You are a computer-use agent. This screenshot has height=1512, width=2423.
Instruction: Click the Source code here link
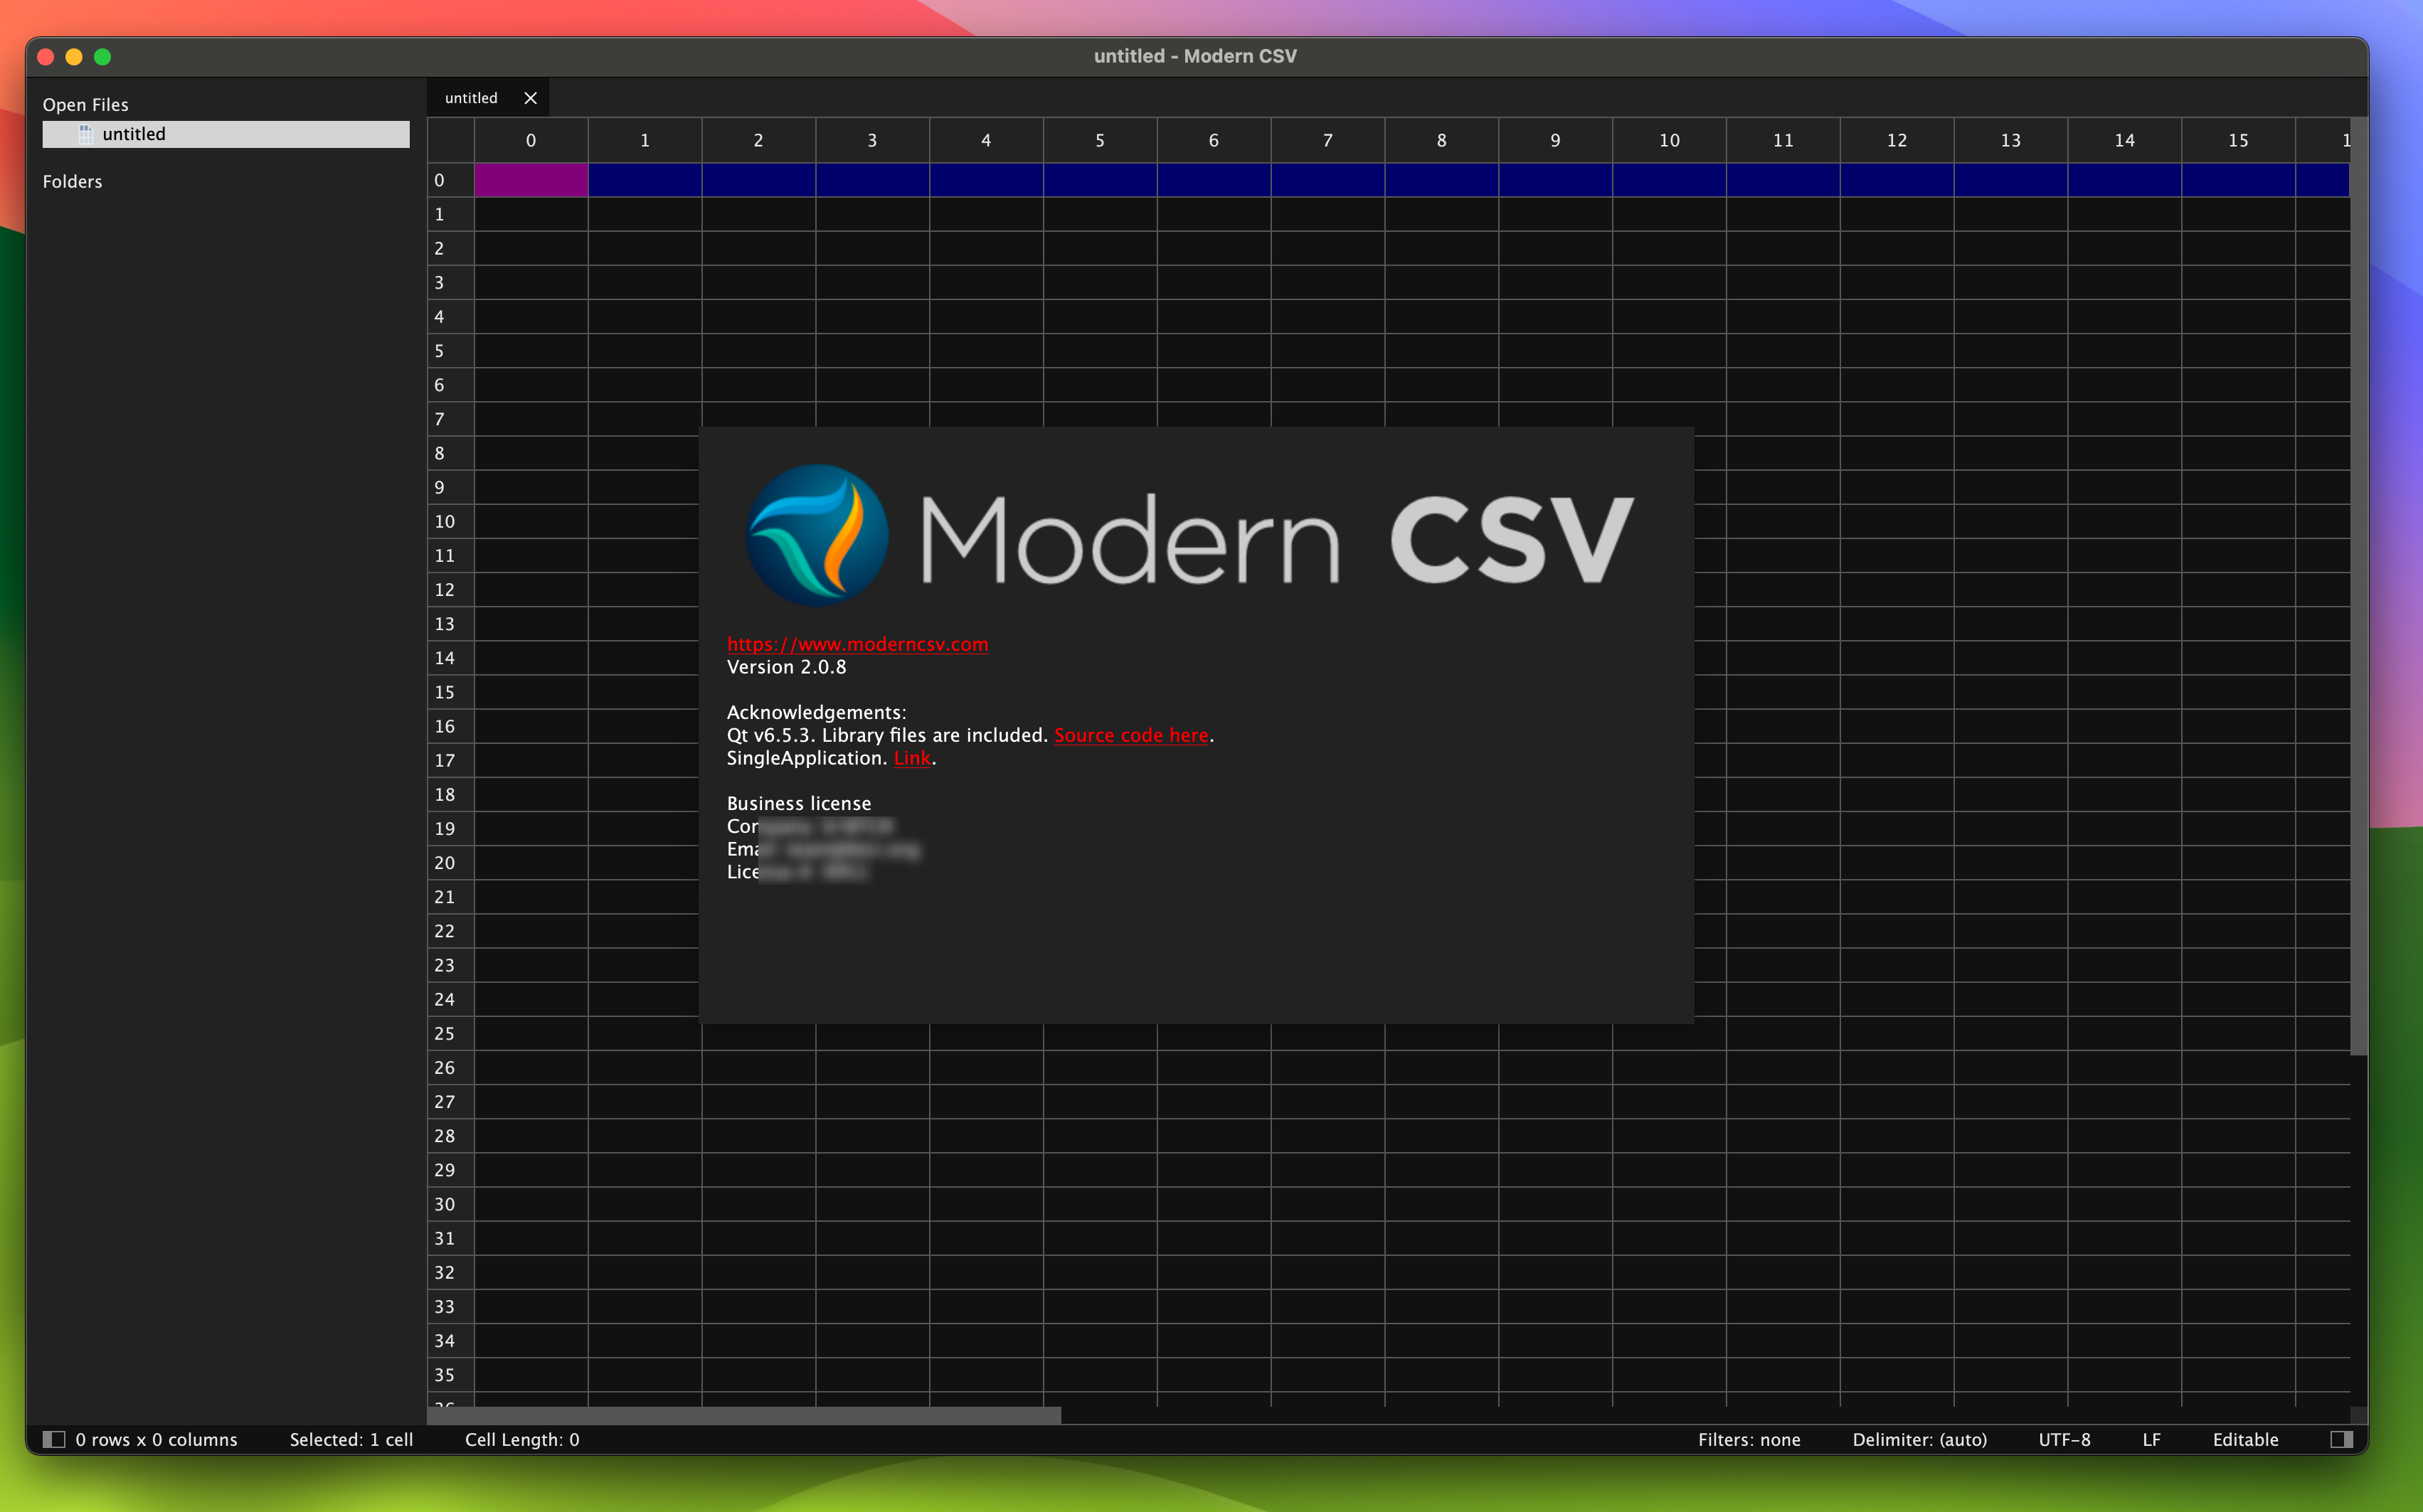pos(1131,735)
